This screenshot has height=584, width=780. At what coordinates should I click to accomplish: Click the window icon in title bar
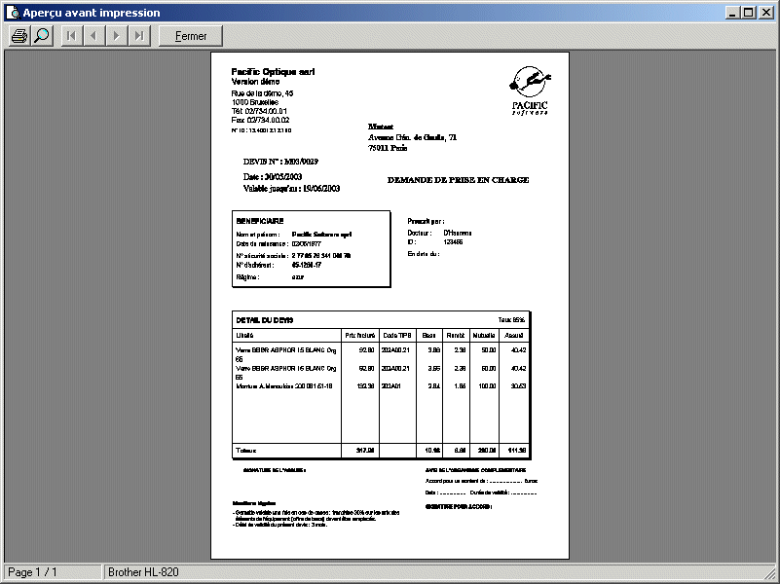(x=12, y=13)
